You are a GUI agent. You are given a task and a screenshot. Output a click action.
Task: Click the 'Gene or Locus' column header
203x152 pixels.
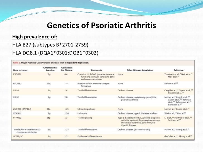point(20,70)
